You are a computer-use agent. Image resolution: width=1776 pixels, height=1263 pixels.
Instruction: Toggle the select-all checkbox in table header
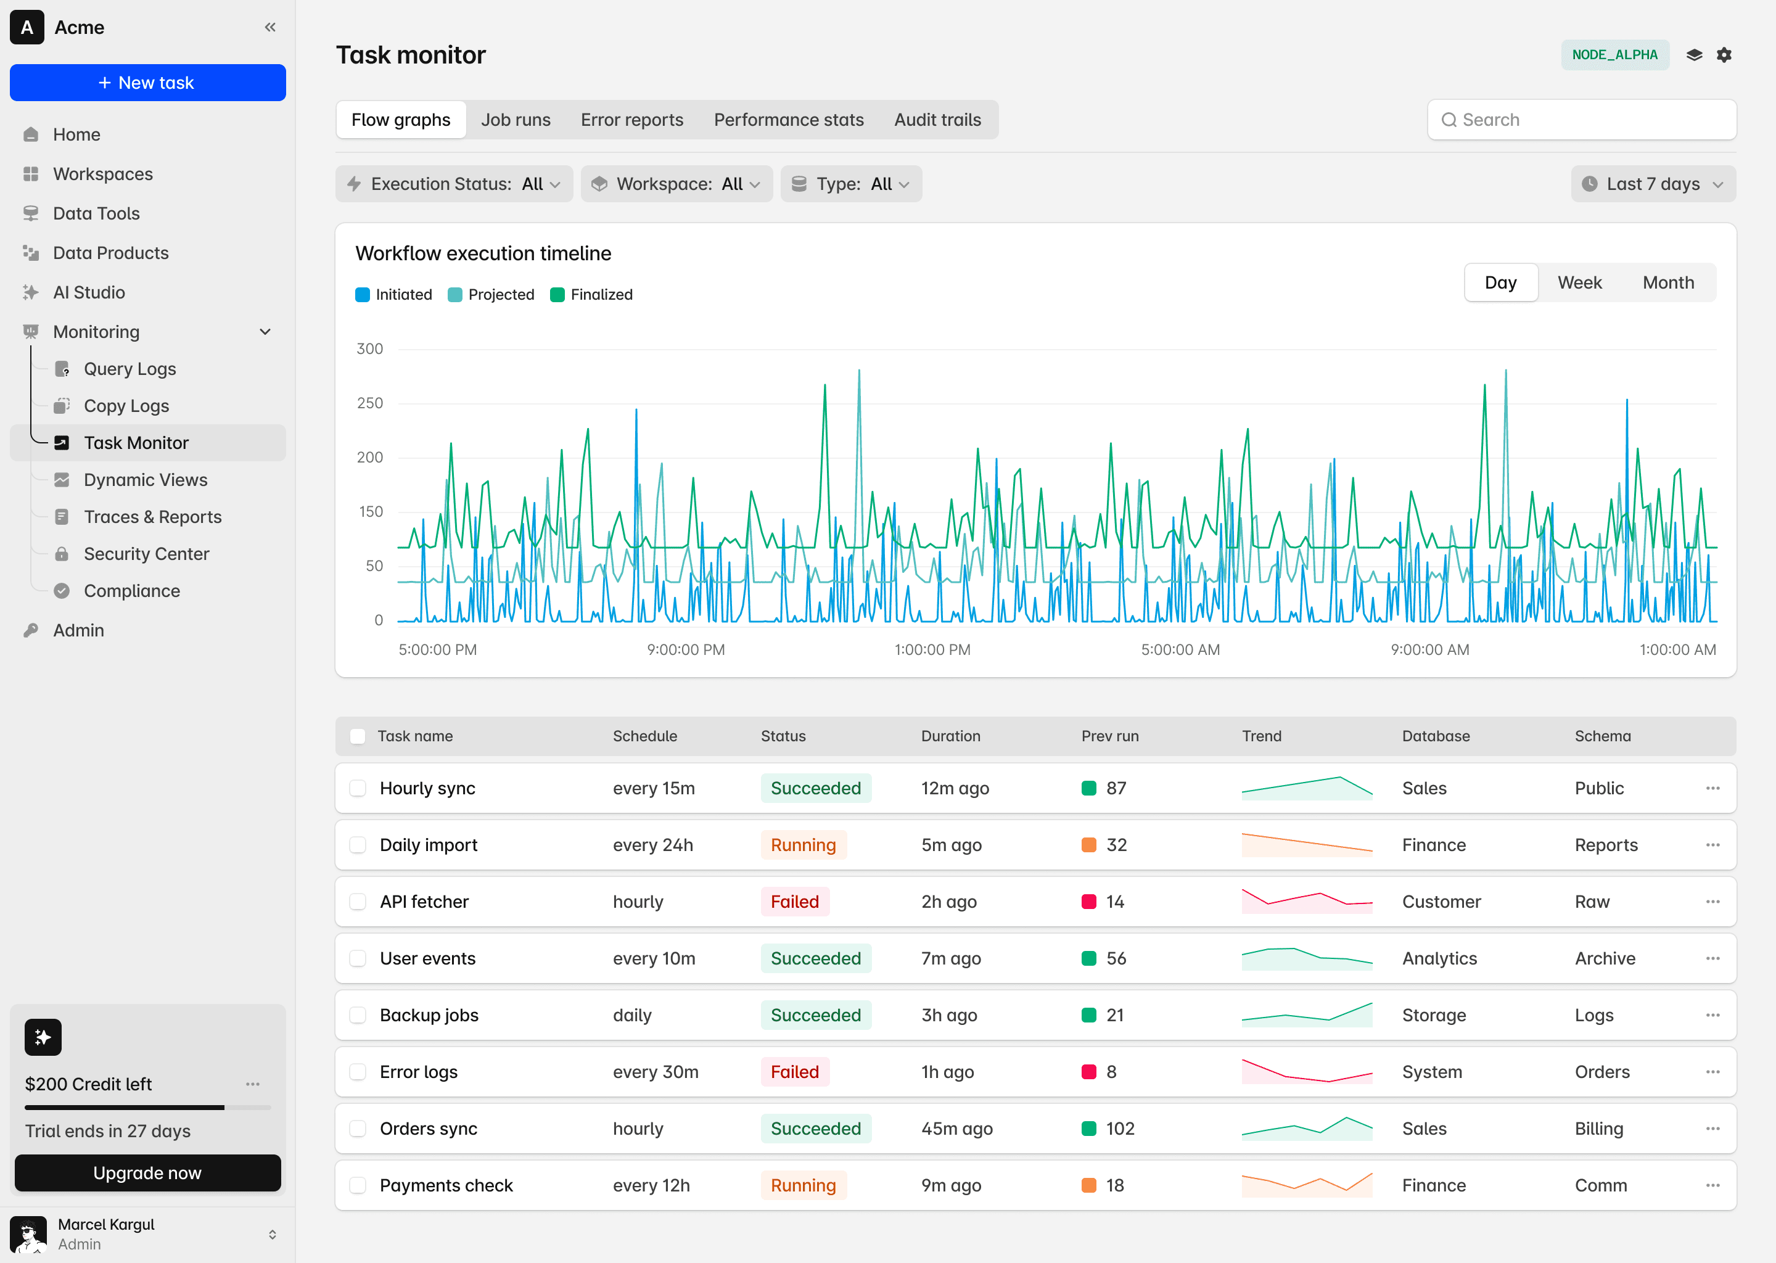(x=358, y=736)
